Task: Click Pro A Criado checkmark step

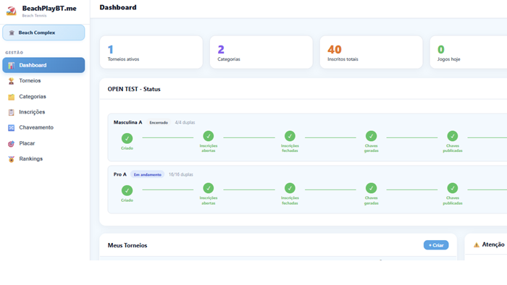Action: coord(127,190)
